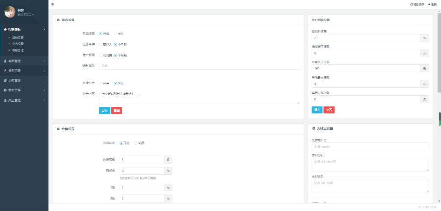The width and height of the screenshot is (441, 211).
Task: Click the merchant private key textarea
Action: (370, 186)
